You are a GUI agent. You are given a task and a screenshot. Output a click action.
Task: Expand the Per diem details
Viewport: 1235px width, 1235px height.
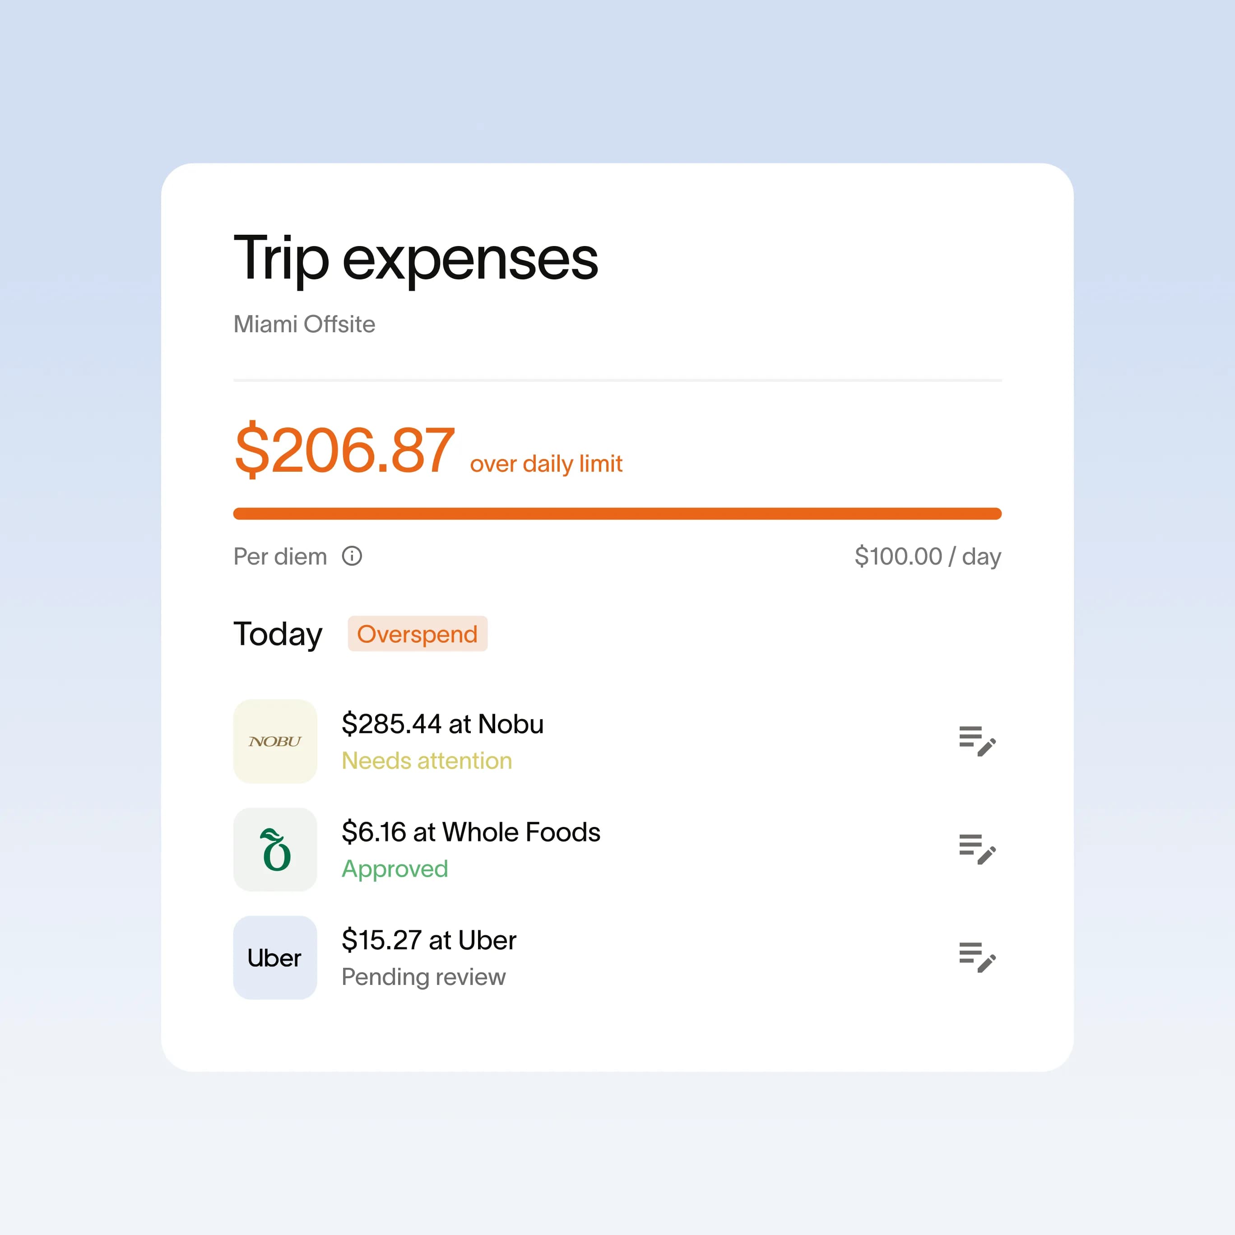tap(280, 556)
